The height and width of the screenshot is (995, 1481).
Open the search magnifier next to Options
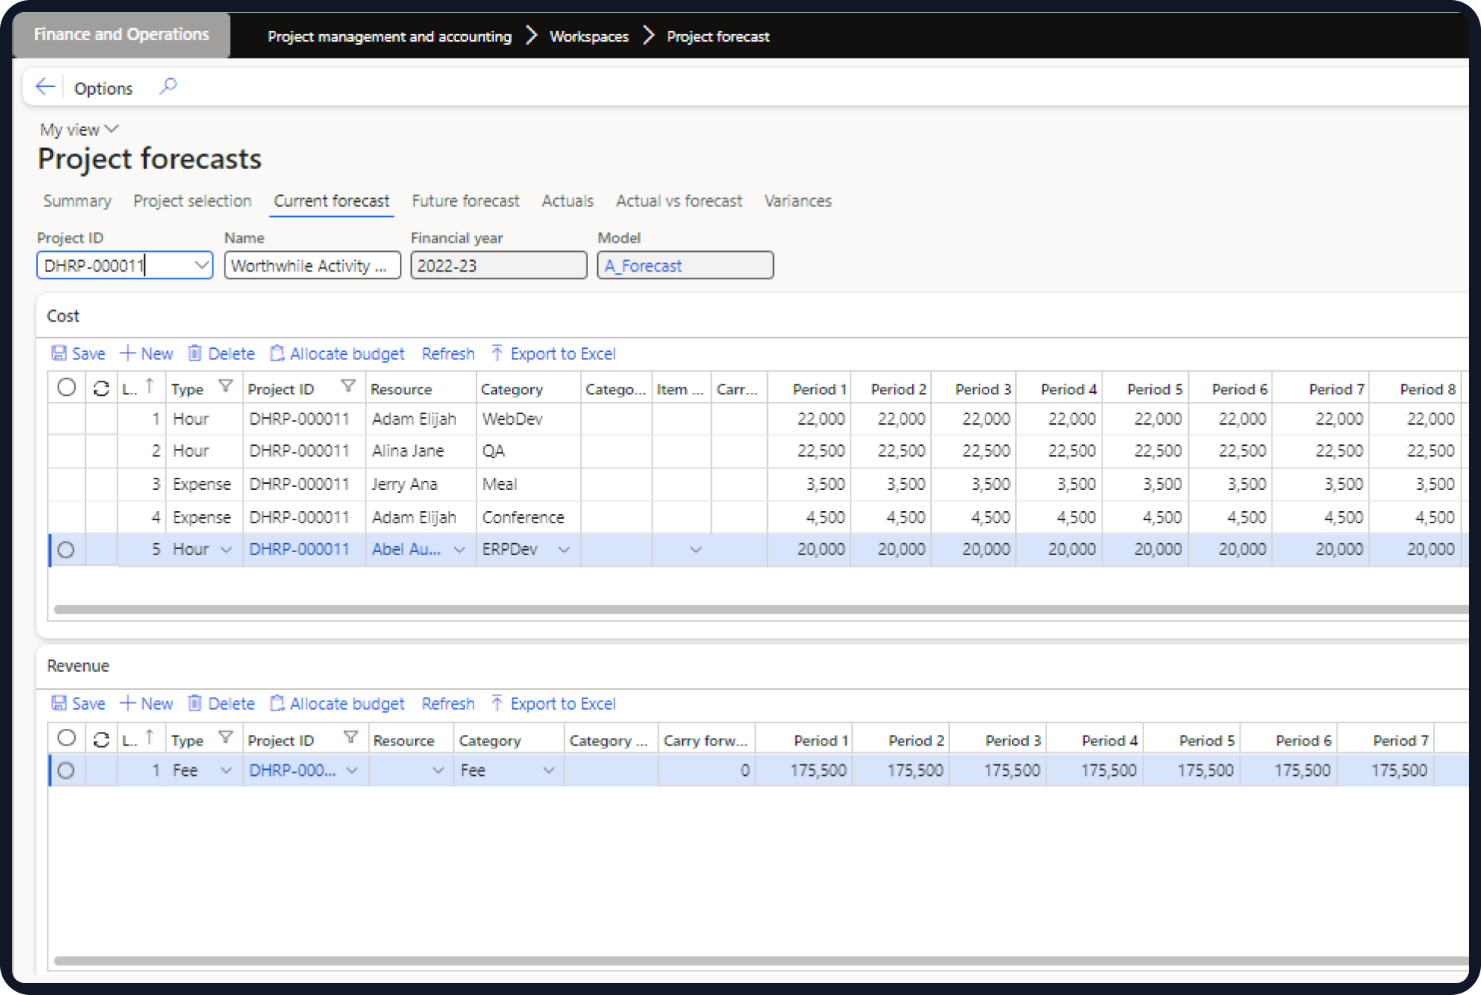(x=168, y=86)
